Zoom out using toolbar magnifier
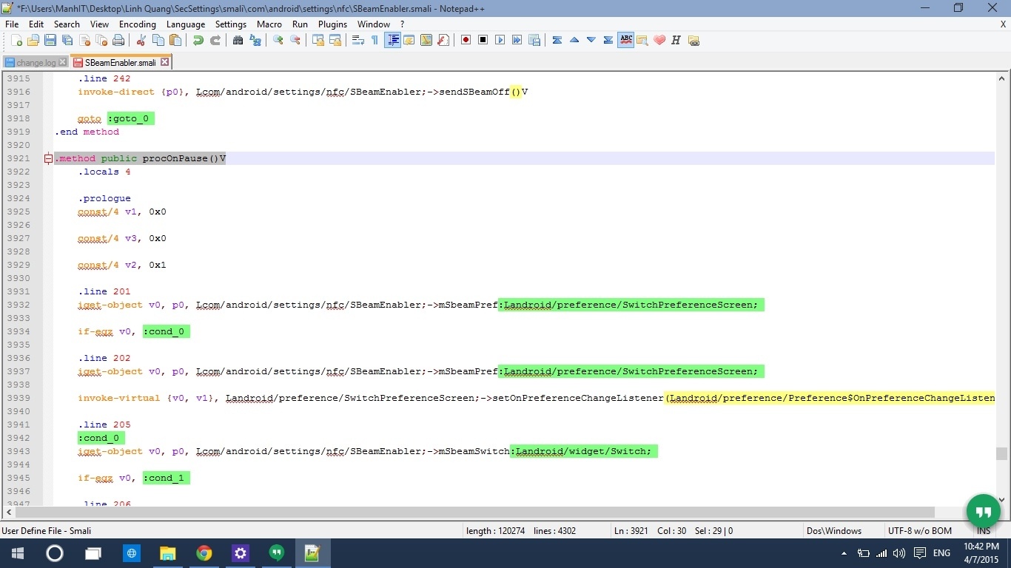This screenshot has height=568, width=1011. point(295,40)
